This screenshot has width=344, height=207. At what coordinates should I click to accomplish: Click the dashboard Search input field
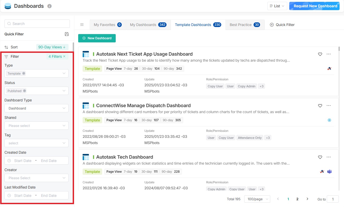coord(37,24)
